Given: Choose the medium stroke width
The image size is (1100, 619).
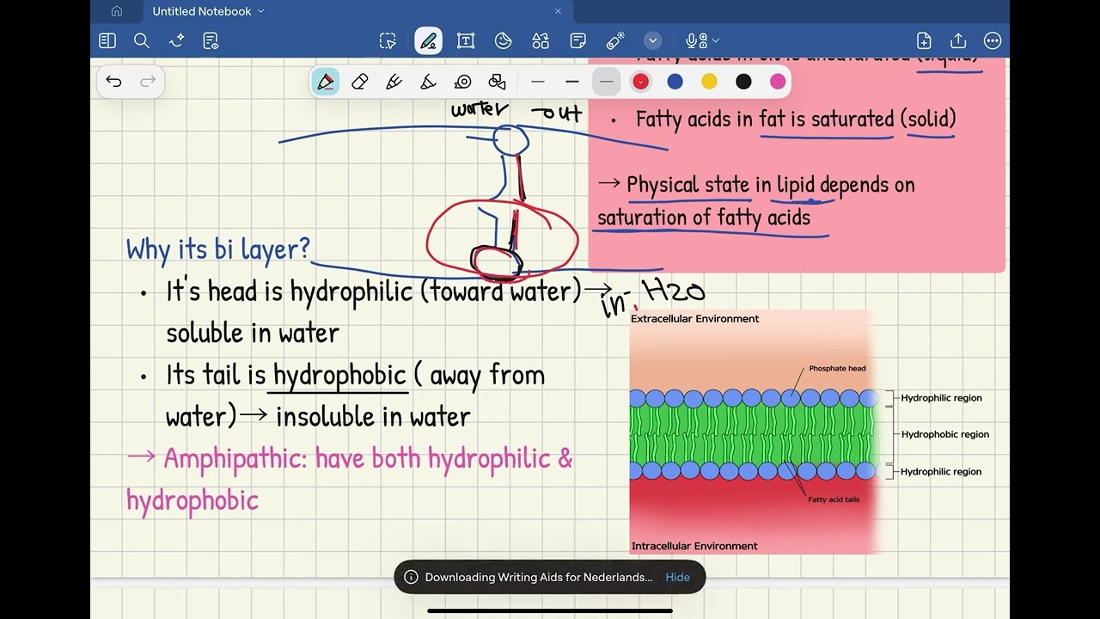Looking at the screenshot, I should tap(572, 82).
